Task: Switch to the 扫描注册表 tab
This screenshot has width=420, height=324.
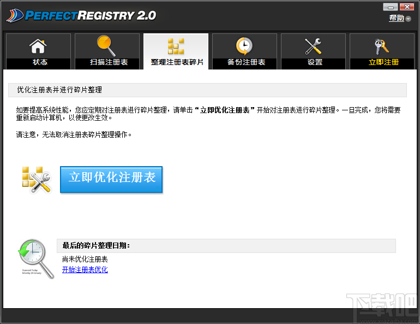Action: (x=107, y=51)
